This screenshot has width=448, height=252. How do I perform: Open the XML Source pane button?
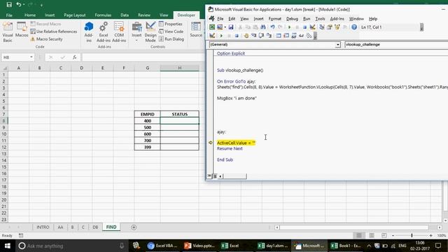[196, 29]
